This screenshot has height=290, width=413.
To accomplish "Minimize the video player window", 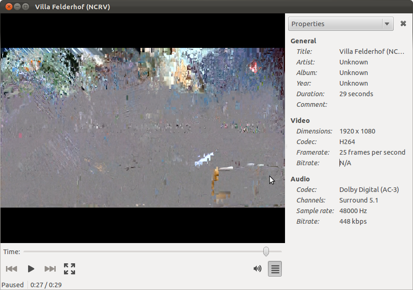I will (x=17, y=7).
